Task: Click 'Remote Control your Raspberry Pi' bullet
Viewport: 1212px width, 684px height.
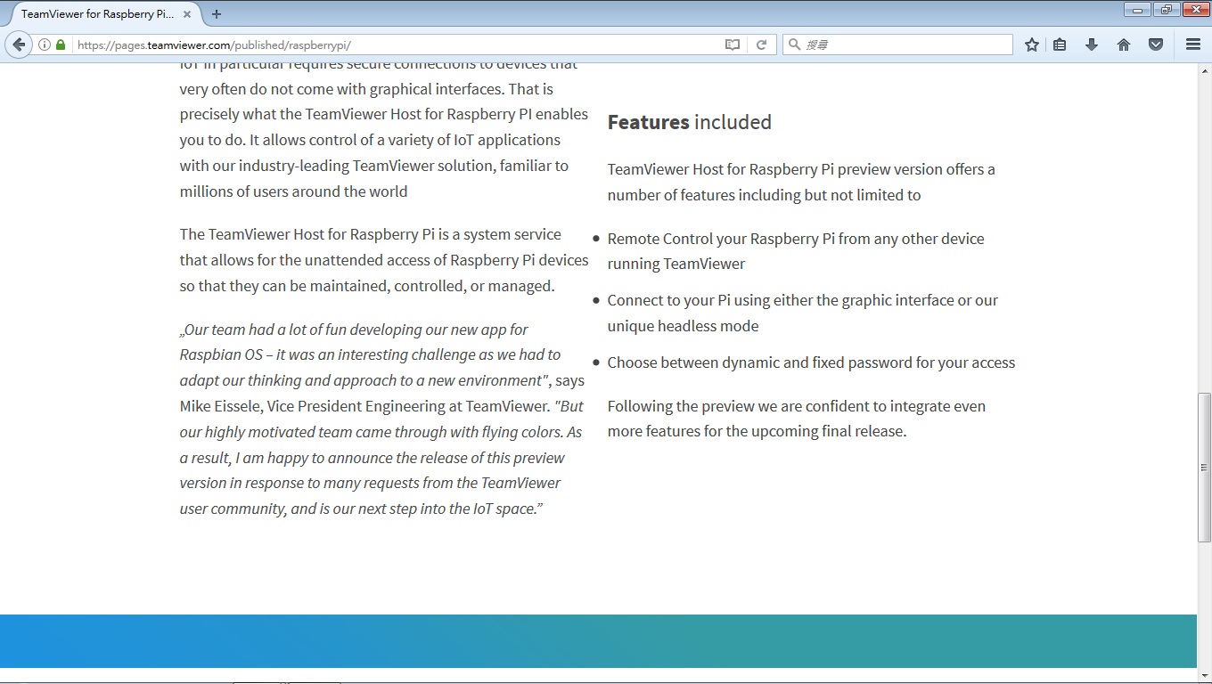Action: (x=796, y=251)
